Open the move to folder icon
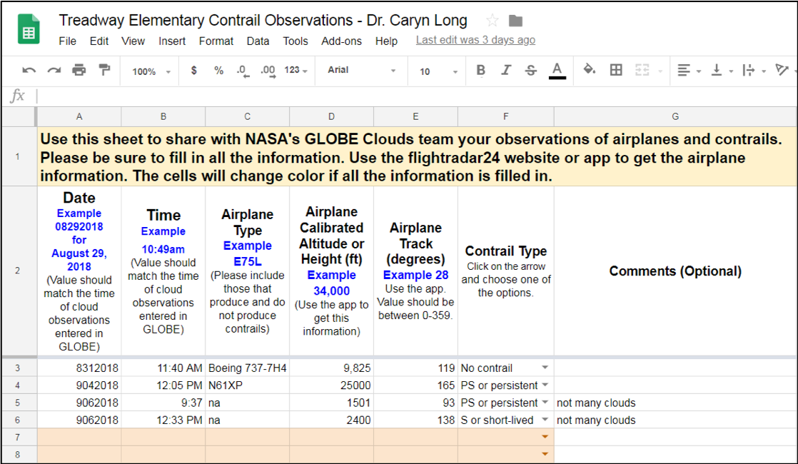The height and width of the screenshot is (464, 798). 515,21
